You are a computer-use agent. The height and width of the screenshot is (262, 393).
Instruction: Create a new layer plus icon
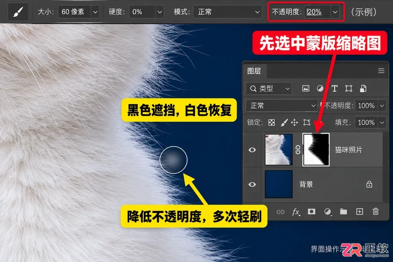point(360,212)
